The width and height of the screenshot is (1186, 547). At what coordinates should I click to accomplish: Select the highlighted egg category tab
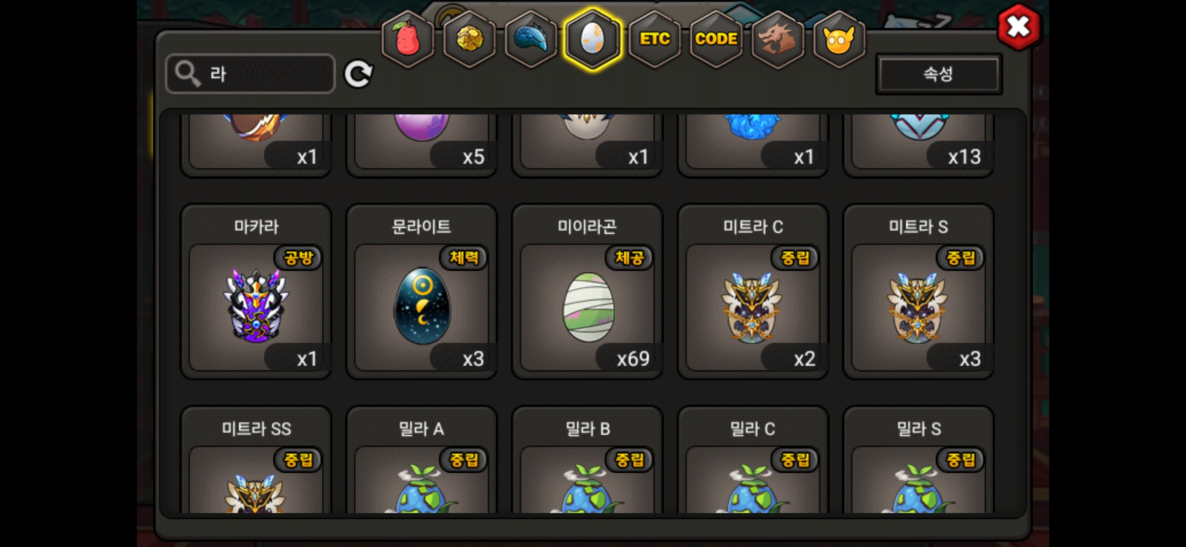point(593,39)
